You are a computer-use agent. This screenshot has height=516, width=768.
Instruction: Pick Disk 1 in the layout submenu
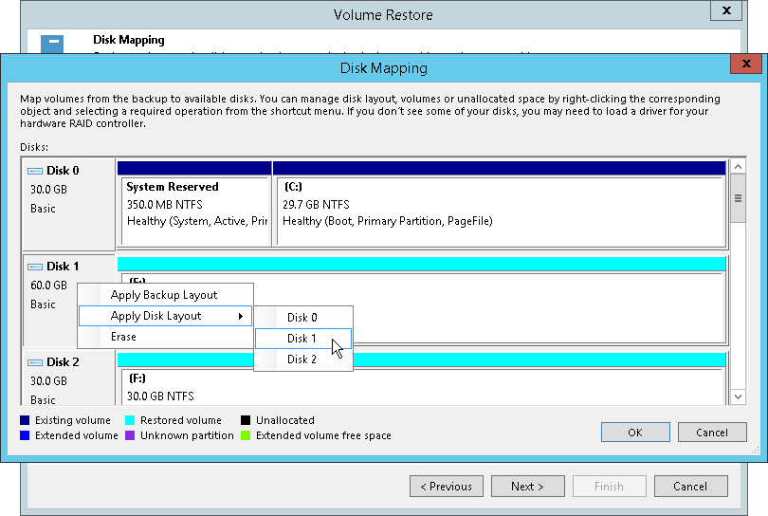[x=303, y=339]
